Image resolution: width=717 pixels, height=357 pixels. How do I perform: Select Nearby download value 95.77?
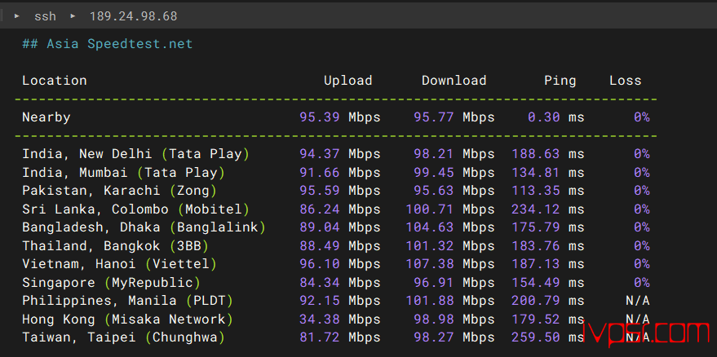433,117
